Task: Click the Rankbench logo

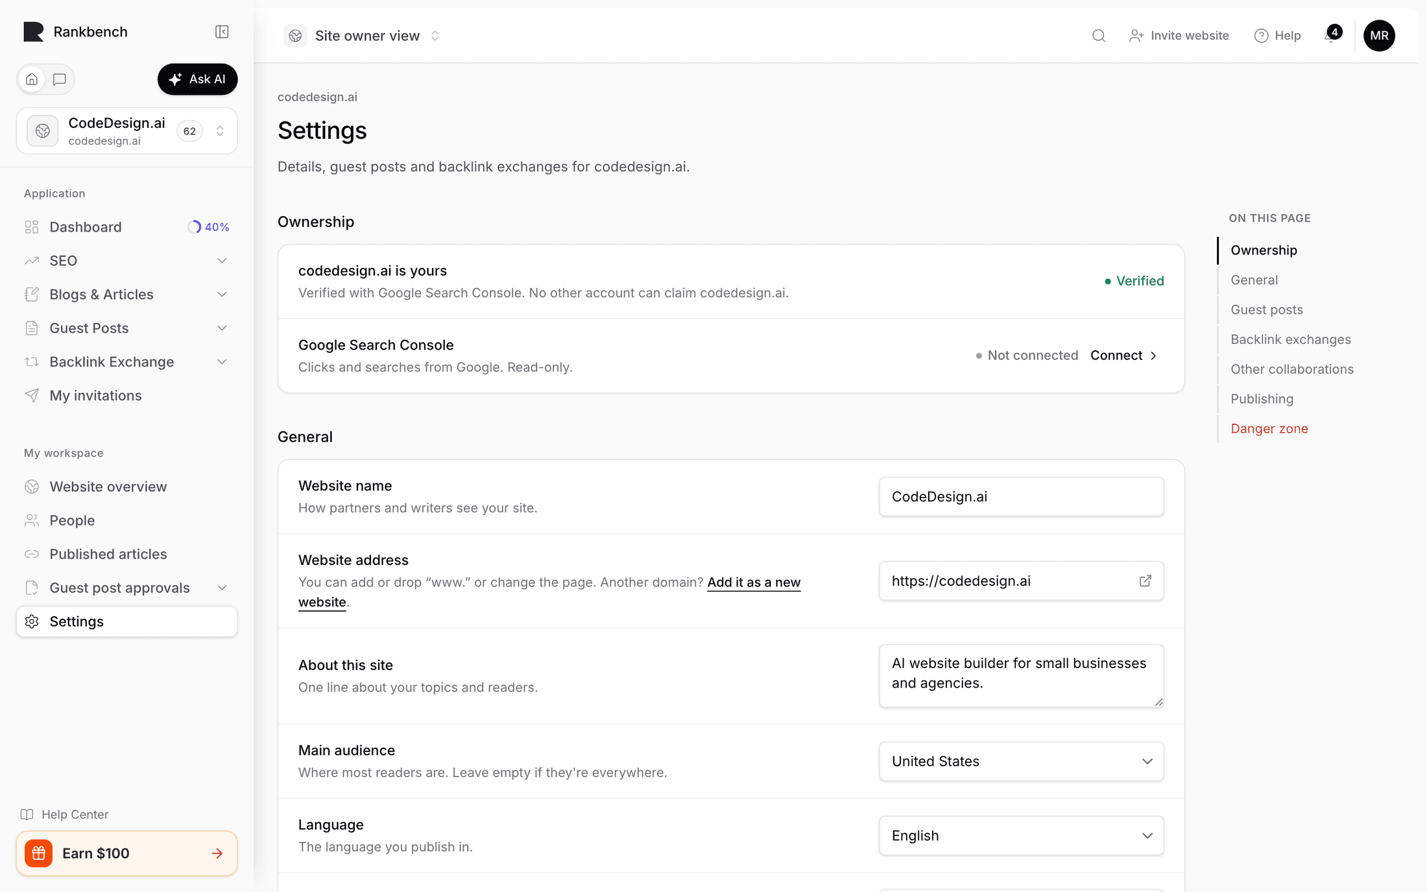Action: pos(34,32)
